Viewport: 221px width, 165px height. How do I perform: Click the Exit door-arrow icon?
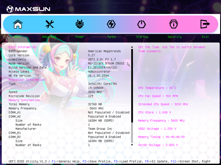(x=205, y=24)
